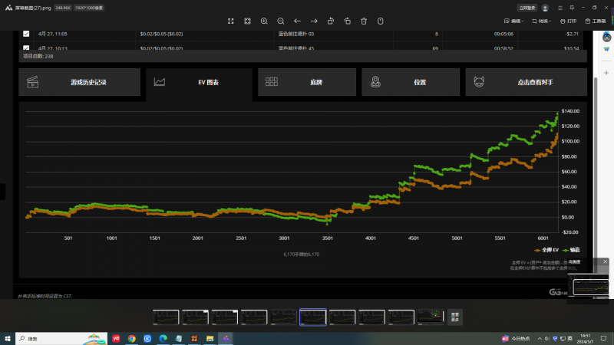Screen dimensions: 614x345
Task: Click the 立即登录 login button
Action: (x=527, y=8)
